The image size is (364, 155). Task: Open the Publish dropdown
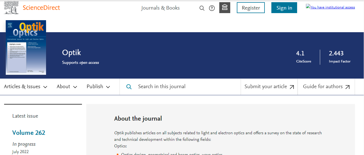[98, 87]
